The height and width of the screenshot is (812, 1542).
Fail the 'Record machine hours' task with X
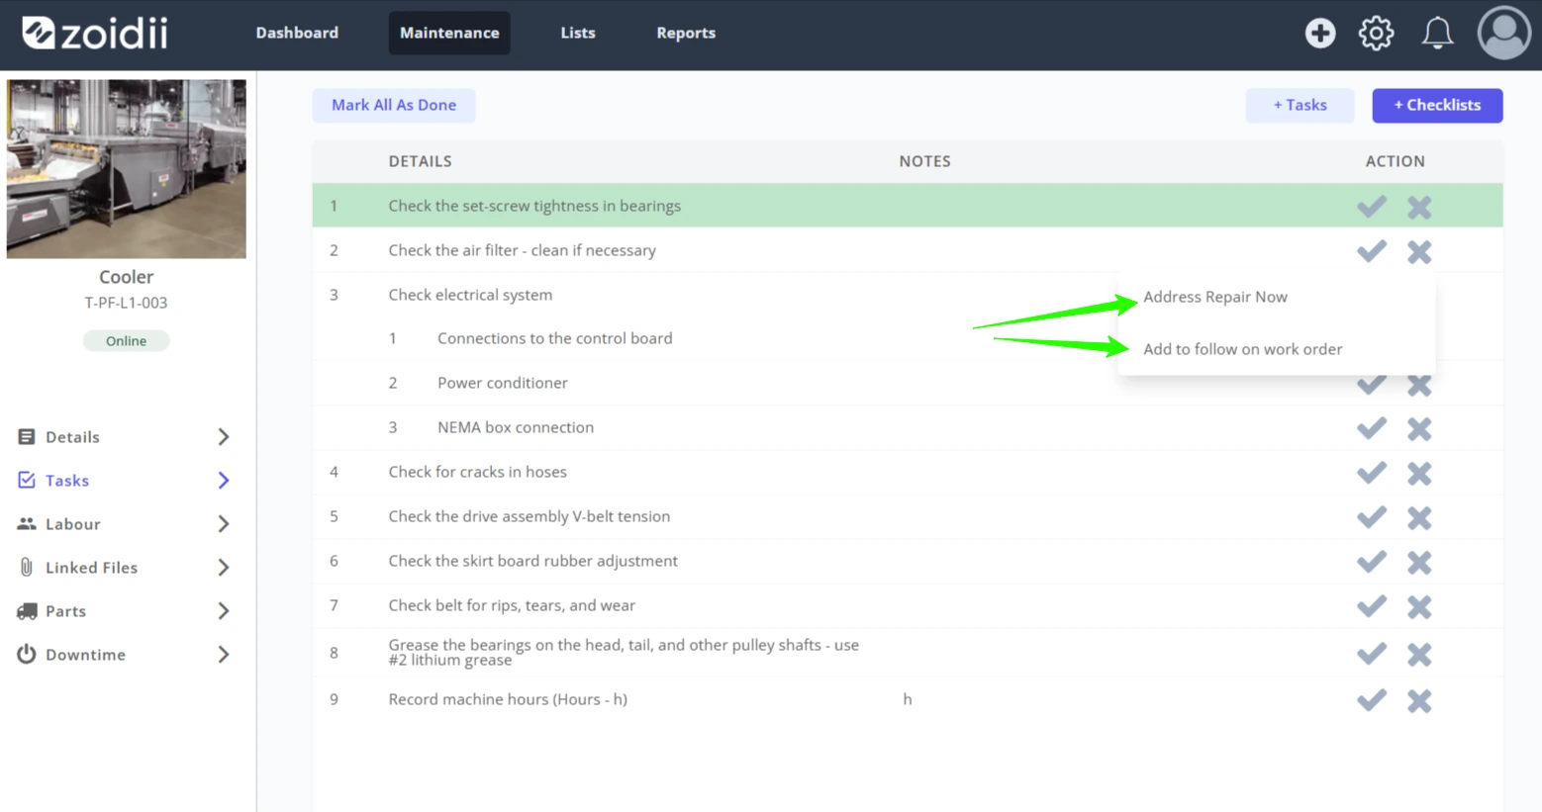click(1419, 701)
